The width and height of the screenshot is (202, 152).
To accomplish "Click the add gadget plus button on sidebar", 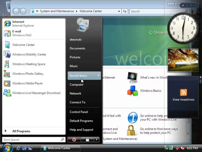I will [183, 5].
